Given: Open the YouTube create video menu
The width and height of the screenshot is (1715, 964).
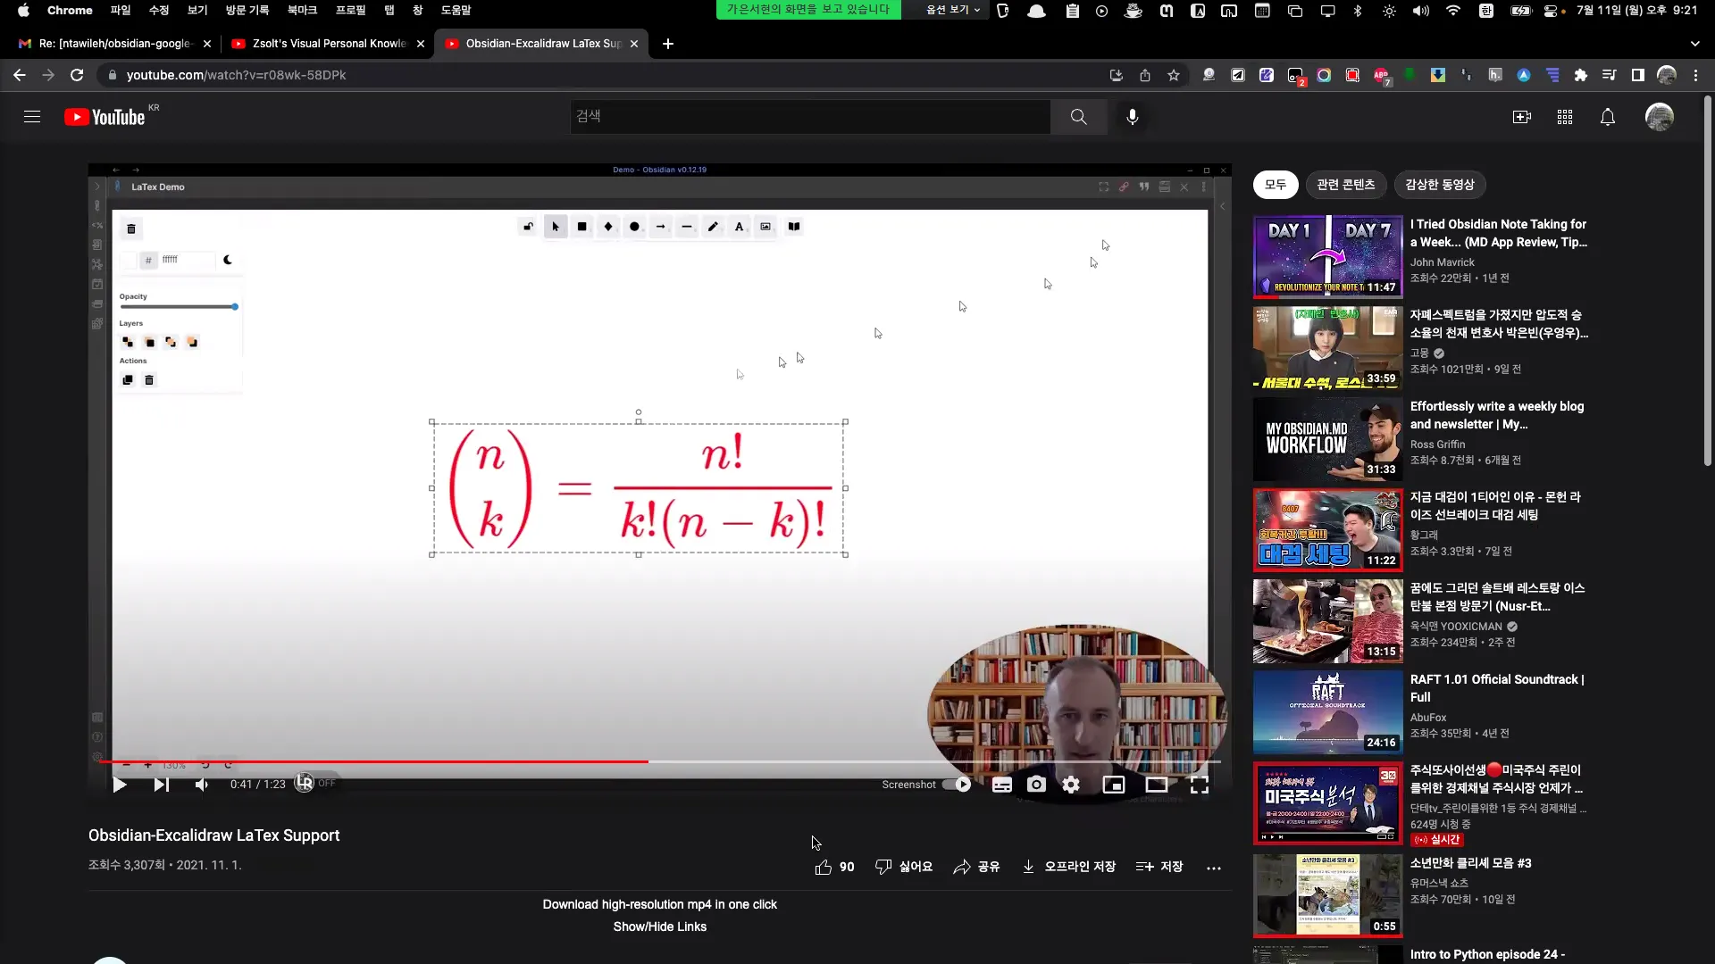Looking at the screenshot, I should [x=1521, y=117].
